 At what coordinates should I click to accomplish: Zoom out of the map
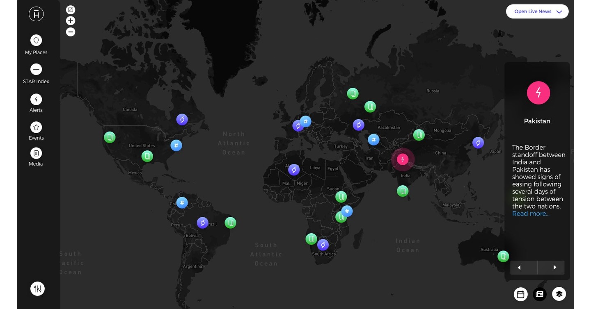(x=71, y=32)
